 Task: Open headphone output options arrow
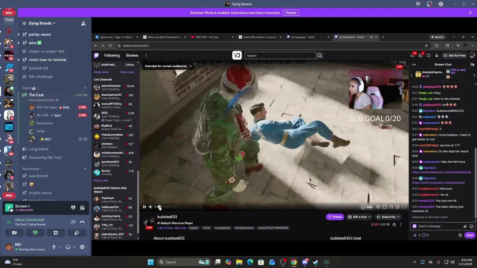(74, 247)
